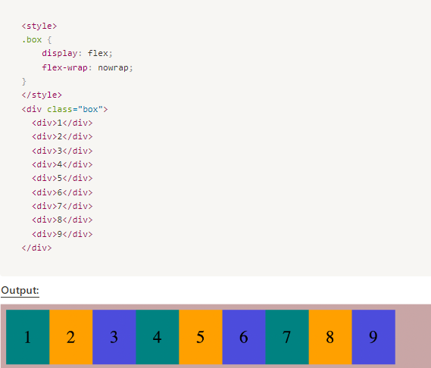The image size is (431, 368).
Task: Click the .box selector in code
Action: (32, 39)
